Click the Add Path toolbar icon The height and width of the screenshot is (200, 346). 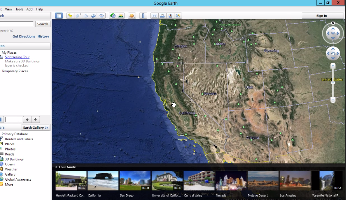point(86,16)
